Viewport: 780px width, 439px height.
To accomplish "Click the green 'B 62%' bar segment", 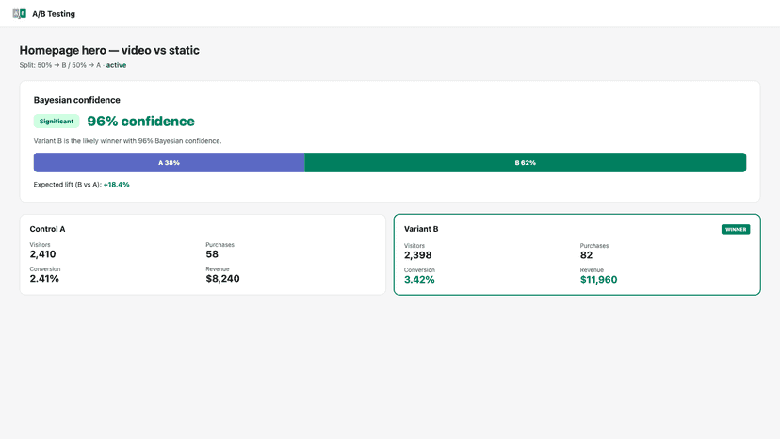I will point(526,163).
